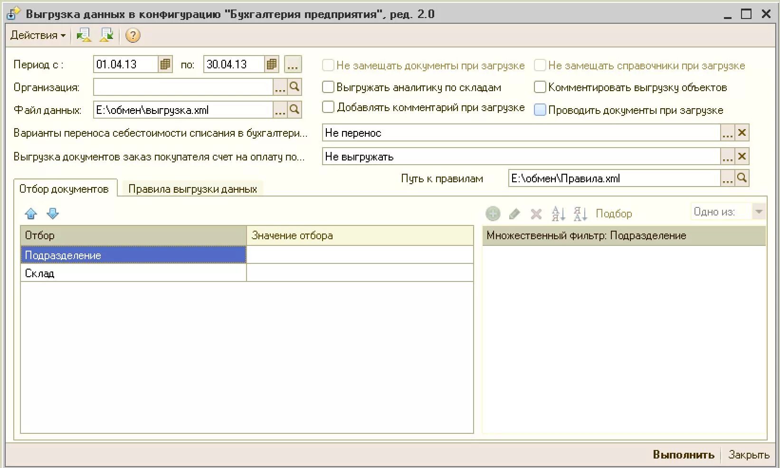Open calendar for the period start date

(x=165, y=65)
